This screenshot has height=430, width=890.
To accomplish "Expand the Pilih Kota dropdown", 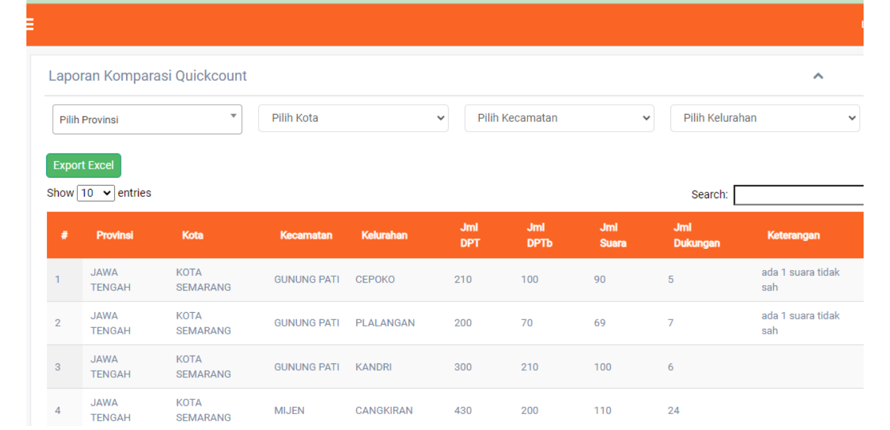I will [353, 119].
